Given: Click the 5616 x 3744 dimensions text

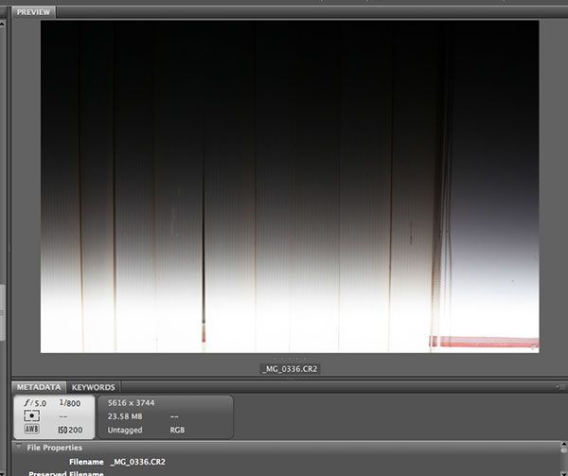Looking at the screenshot, I should pyautogui.click(x=132, y=403).
